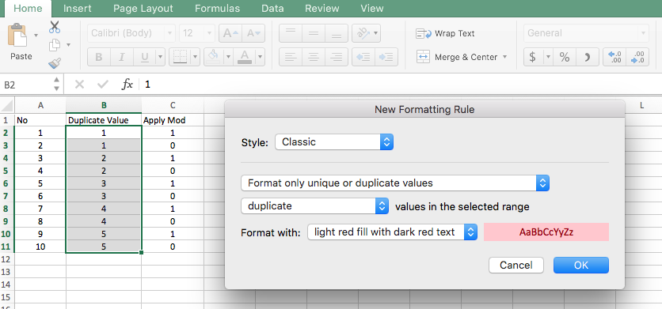Open the Underline style dropdown arrow
This screenshot has width=662, height=309.
[x=160, y=57]
